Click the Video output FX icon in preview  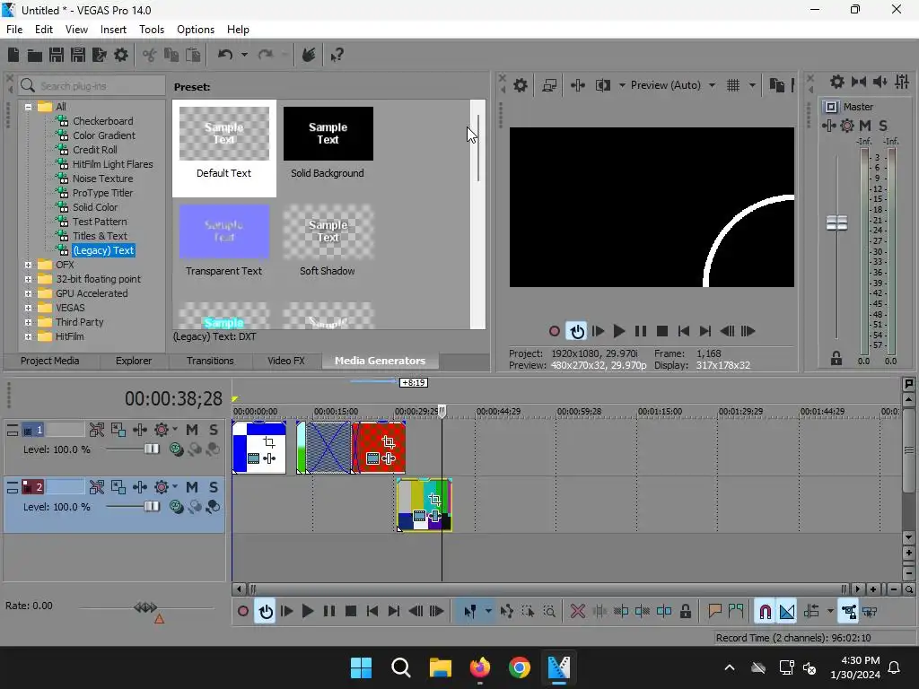[578, 85]
